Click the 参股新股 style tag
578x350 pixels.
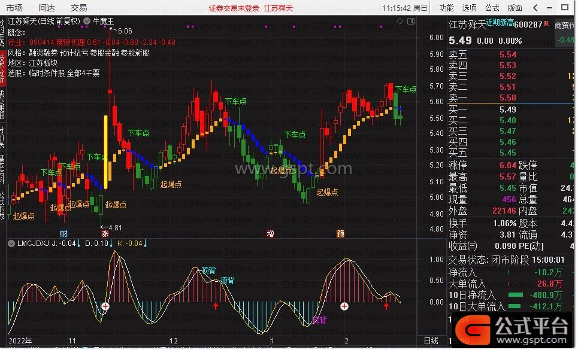[x=135, y=53]
